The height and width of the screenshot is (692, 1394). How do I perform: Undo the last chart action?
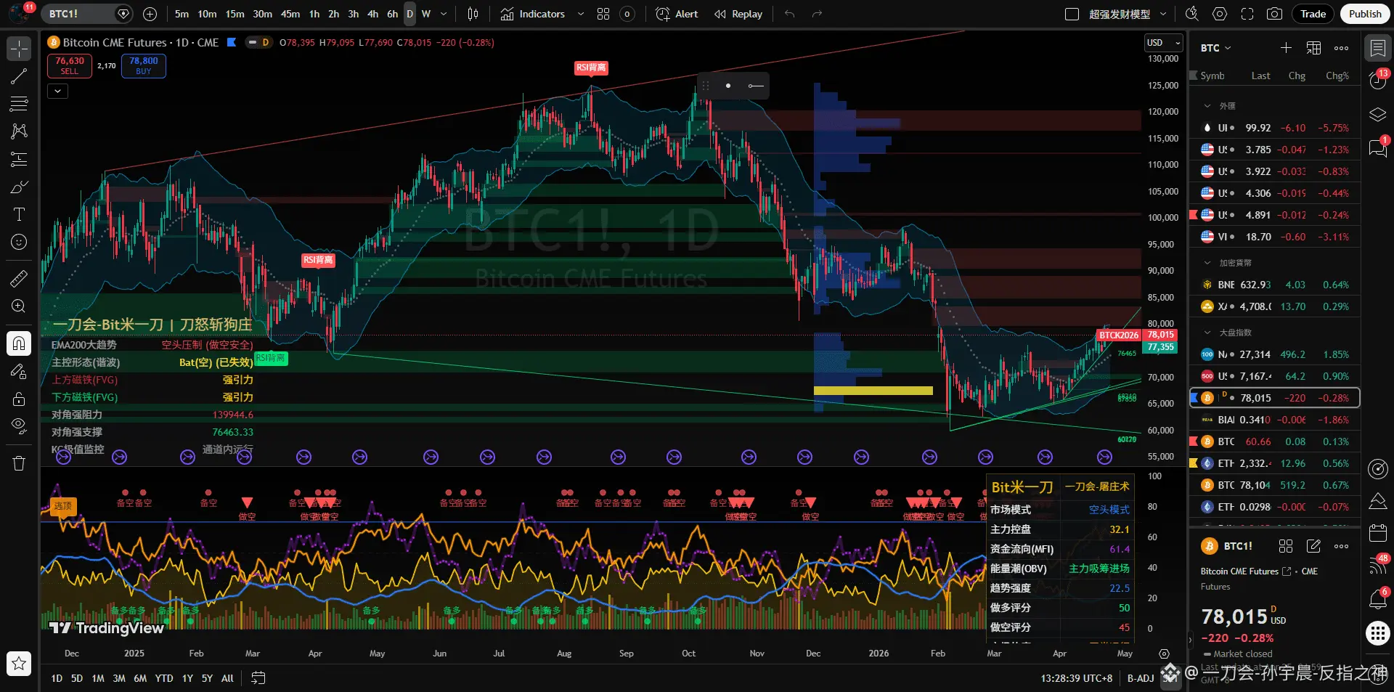pos(790,14)
